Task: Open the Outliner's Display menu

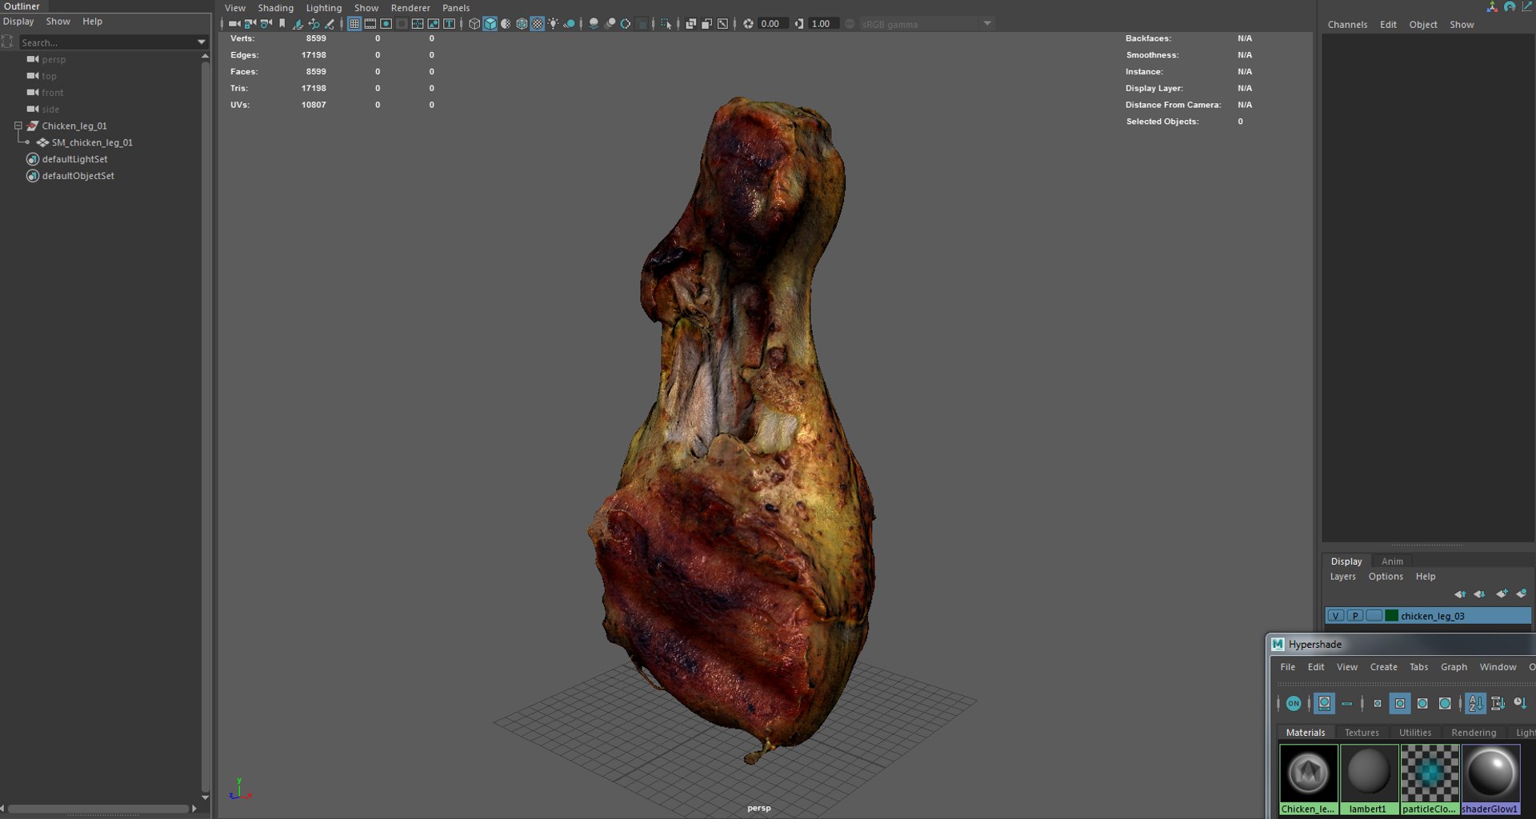Action: pos(18,22)
